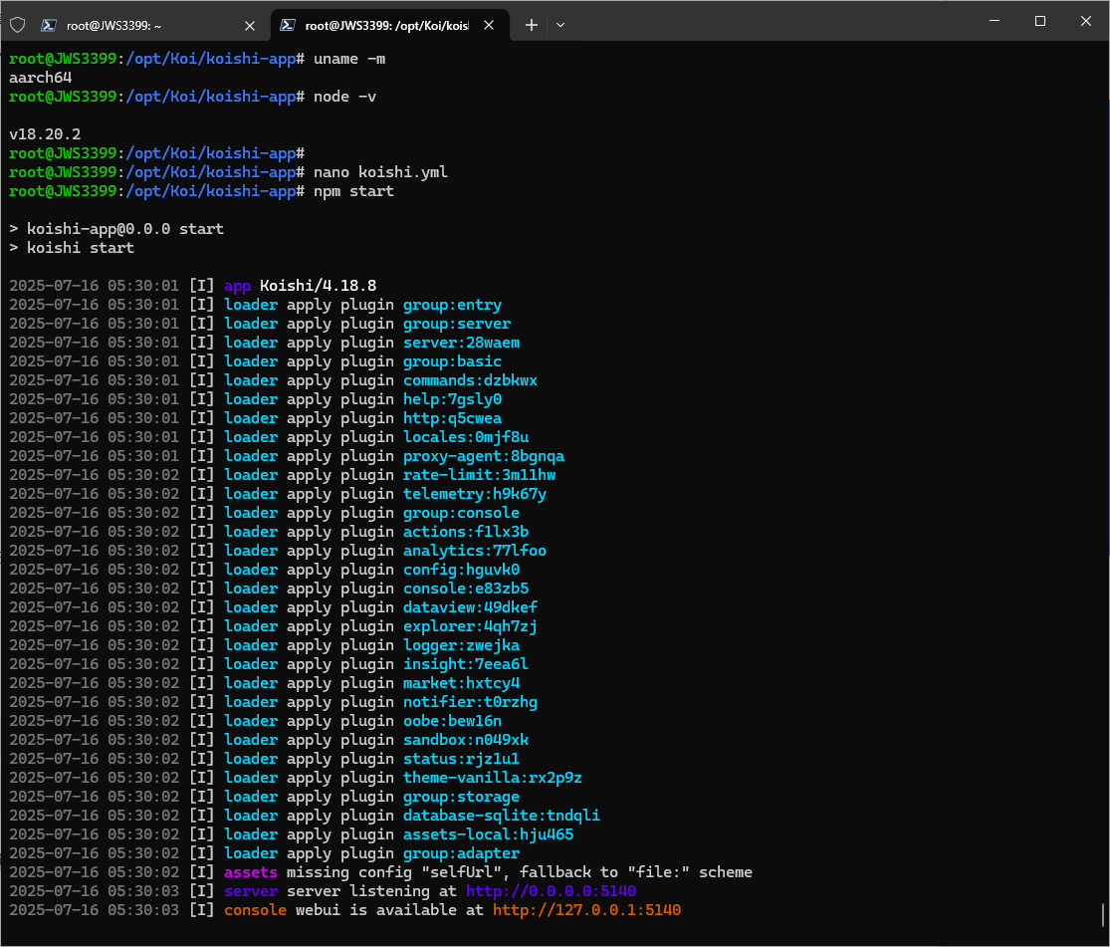Click the PowerShell icon on the first tab
The height and width of the screenshot is (947, 1110).
[49, 25]
